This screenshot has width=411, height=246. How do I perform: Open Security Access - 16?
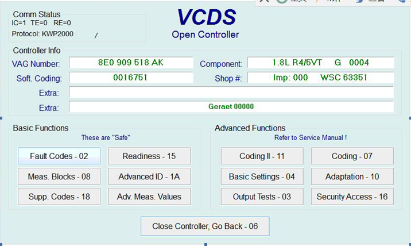coord(352,197)
